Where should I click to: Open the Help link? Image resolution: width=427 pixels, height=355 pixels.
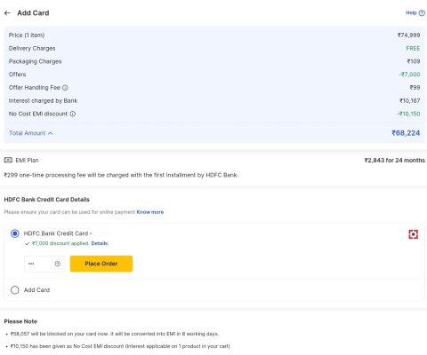[411, 12]
